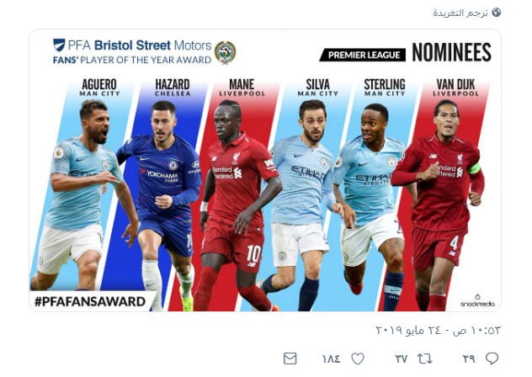Click the round crest badge beside Motors

click(225, 52)
